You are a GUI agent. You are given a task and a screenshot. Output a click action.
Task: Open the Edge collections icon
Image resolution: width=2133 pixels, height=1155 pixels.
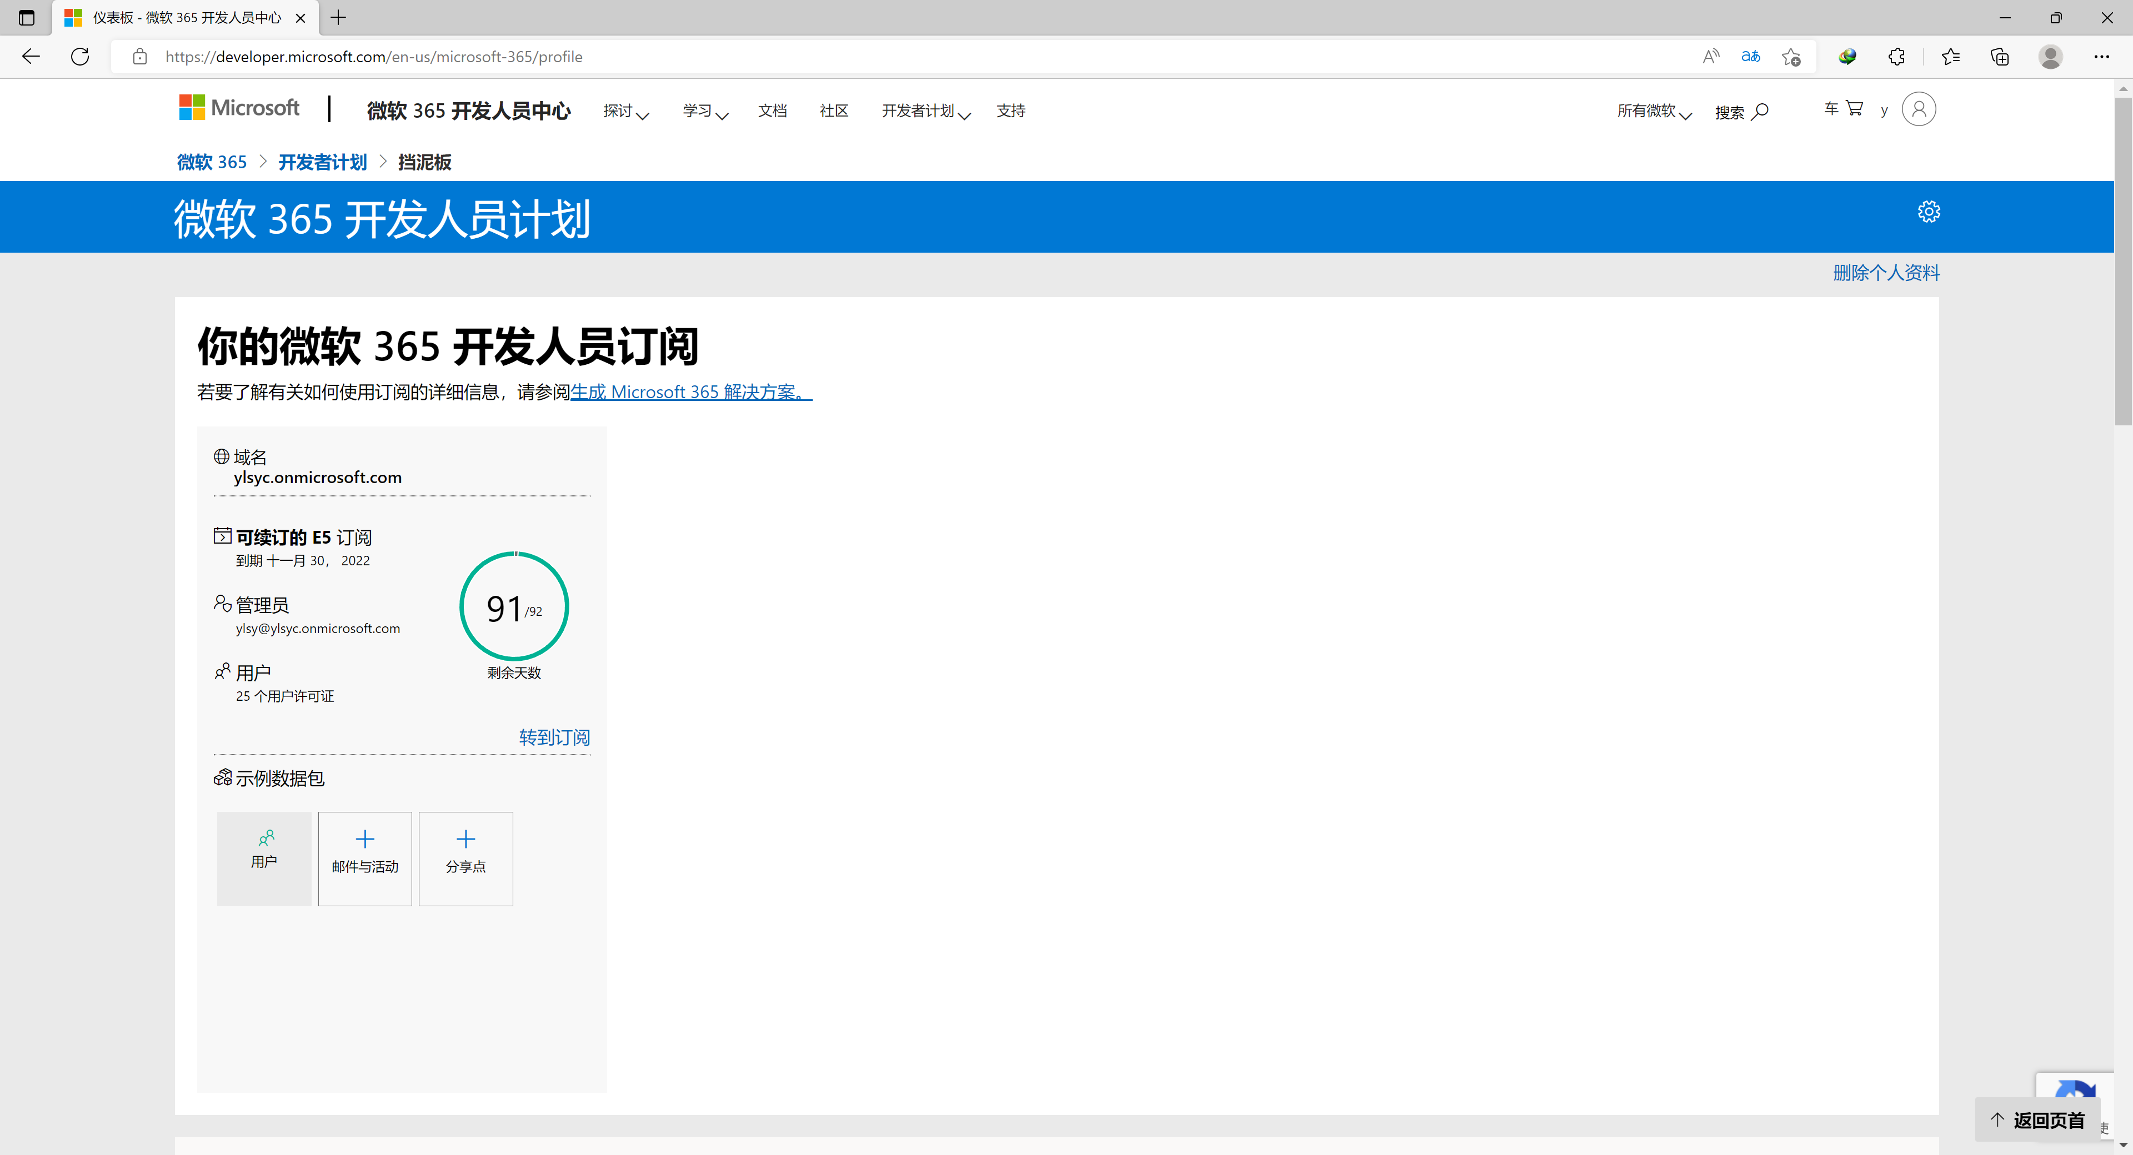[1999, 56]
